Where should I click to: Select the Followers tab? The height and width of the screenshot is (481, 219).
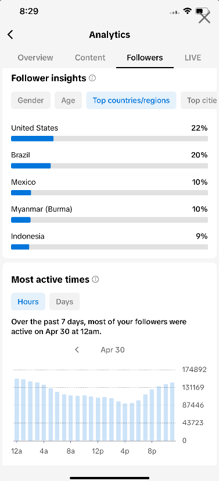coord(145,58)
